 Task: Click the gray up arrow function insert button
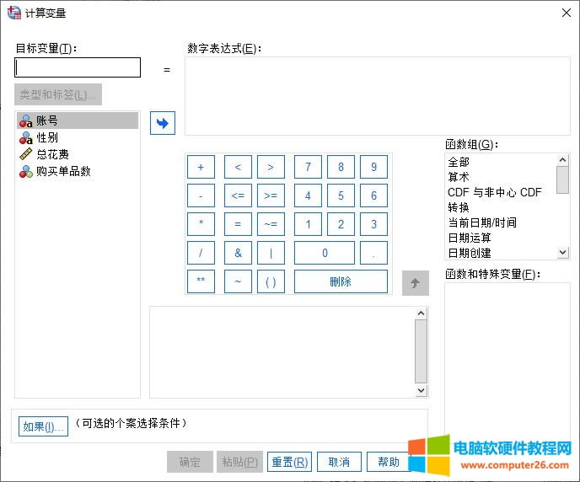[416, 283]
